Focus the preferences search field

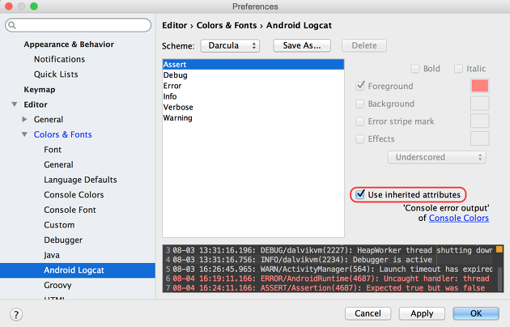click(x=78, y=25)
